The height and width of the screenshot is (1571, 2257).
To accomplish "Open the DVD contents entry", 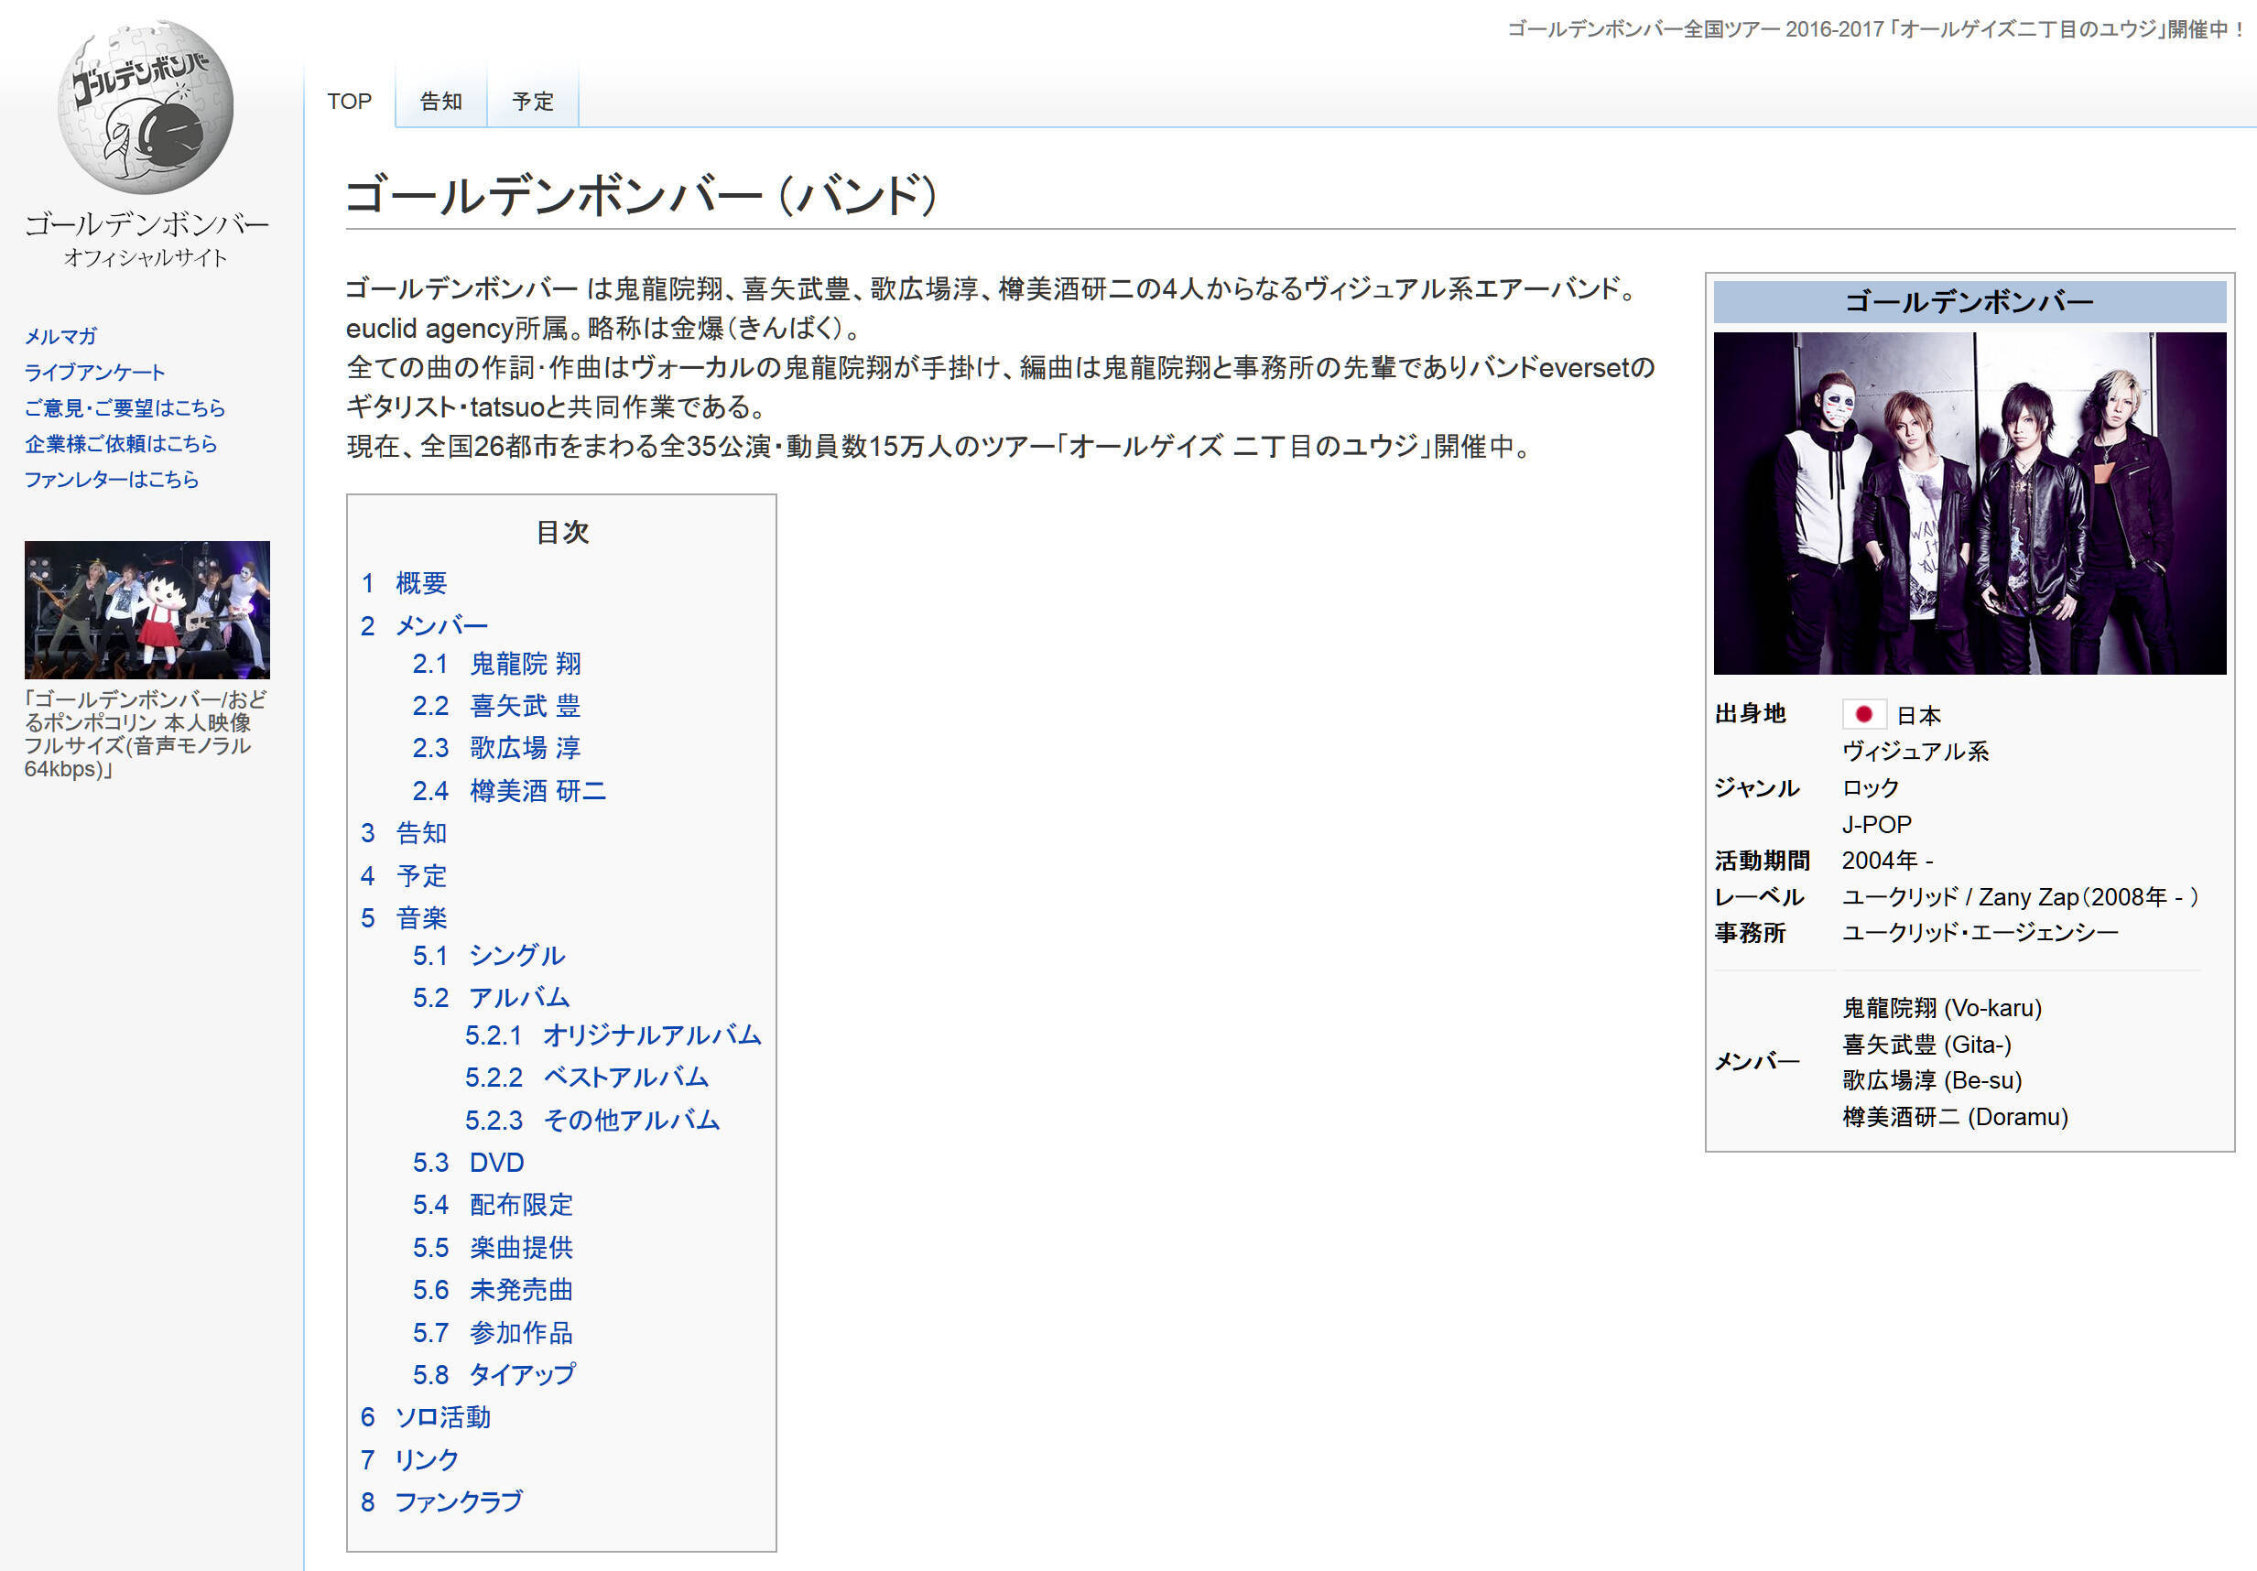I will point(496,1162).
